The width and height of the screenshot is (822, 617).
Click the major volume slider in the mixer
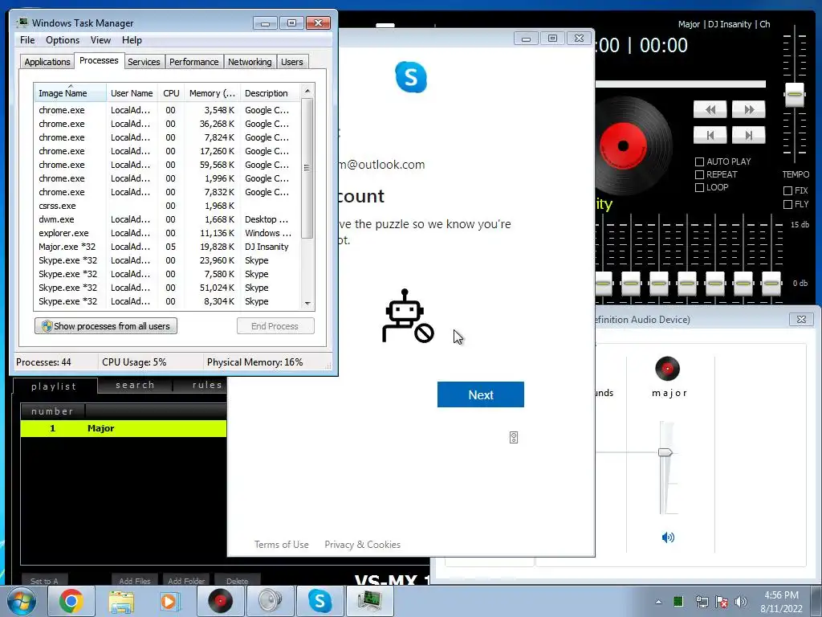click(665, 452)
